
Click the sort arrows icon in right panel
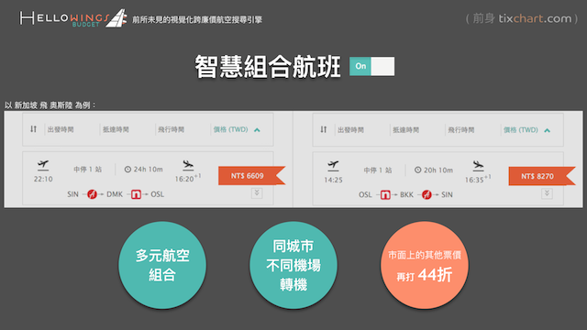click(x=324, y=129)
